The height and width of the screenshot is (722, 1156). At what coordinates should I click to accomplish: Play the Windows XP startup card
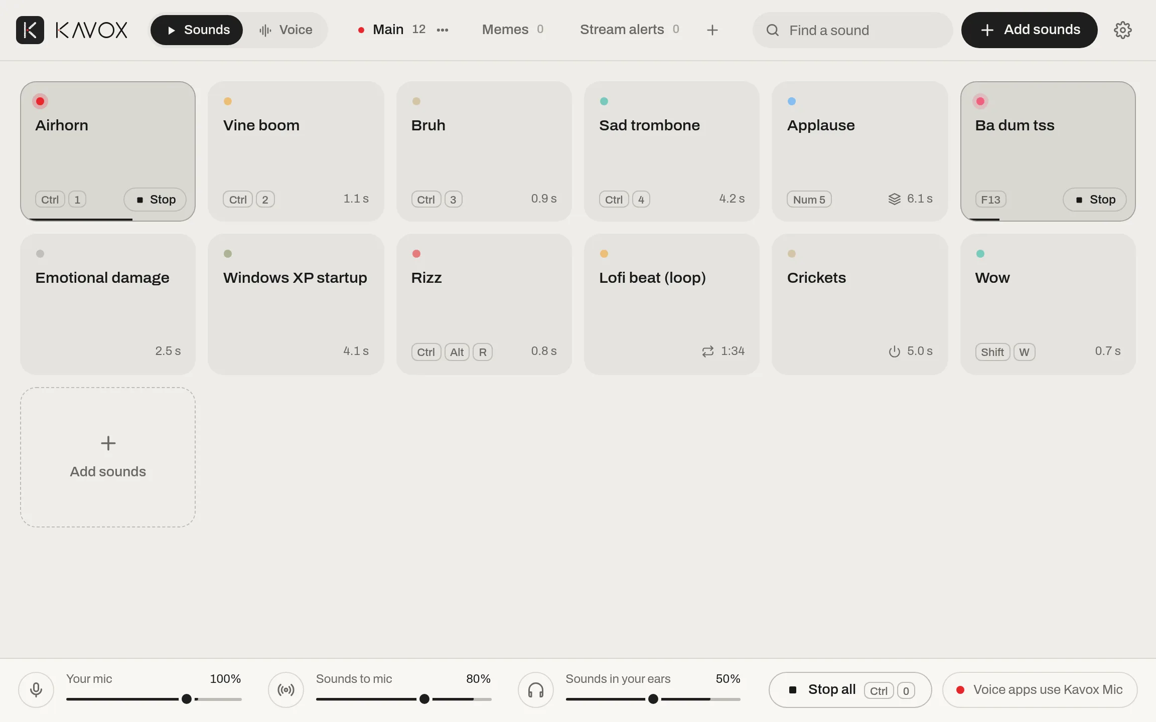(296, 304)
